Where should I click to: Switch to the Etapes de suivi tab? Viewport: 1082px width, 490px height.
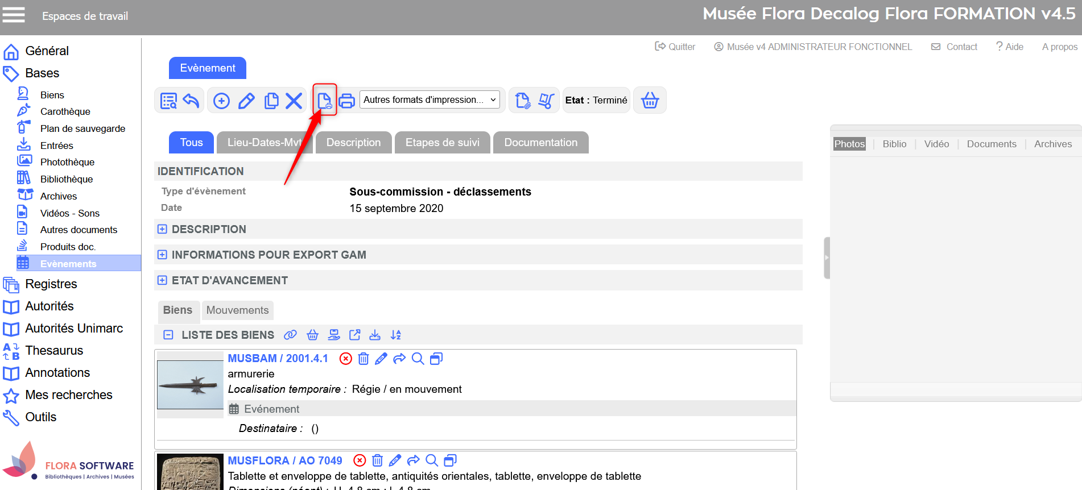pos(442,143)
